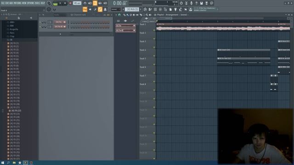This screenshot has width=294, height=165.
Task: Open the help question mark icon
Action: pyautogui.click(x=196, y=3)
